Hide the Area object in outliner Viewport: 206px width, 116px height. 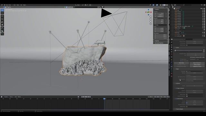(203, 10)
